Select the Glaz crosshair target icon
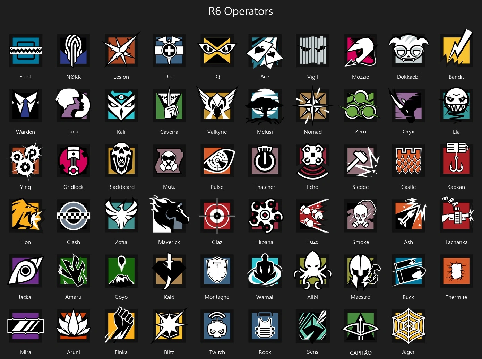The width and height of the screenshot is (482, 359). click(x=217, y=216)
